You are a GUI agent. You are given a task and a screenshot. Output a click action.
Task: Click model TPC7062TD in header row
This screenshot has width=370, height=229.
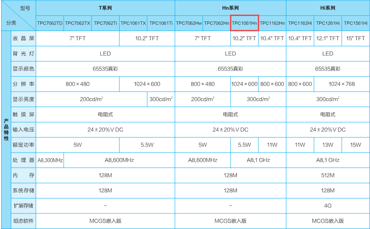pos(50,23)
